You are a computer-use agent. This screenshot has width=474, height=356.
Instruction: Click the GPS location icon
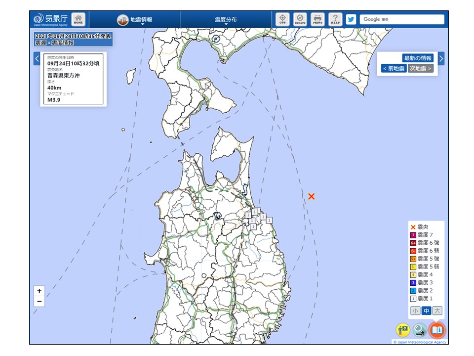click(282, 20)
